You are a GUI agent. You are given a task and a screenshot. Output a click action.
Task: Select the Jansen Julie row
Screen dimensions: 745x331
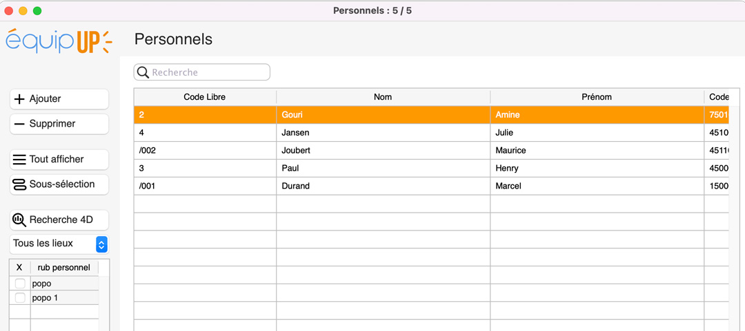click(383, 133)
